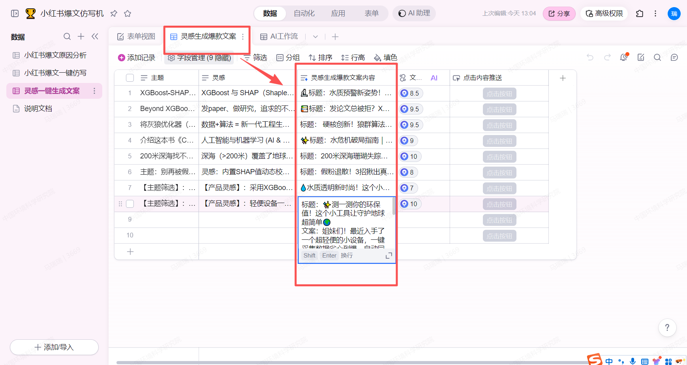The height and width of the screenshot is (365, 687).
Task: Click the 添加记录 button
Action: pos(137,58)
